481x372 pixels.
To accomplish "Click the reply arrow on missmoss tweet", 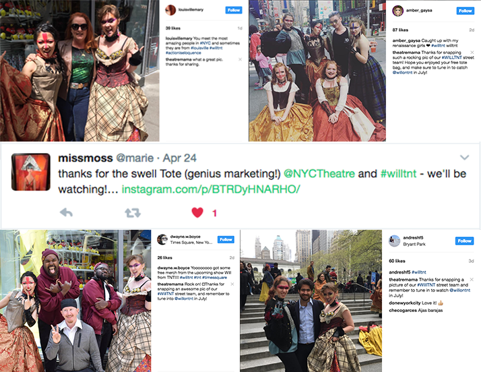I will 66,212.
